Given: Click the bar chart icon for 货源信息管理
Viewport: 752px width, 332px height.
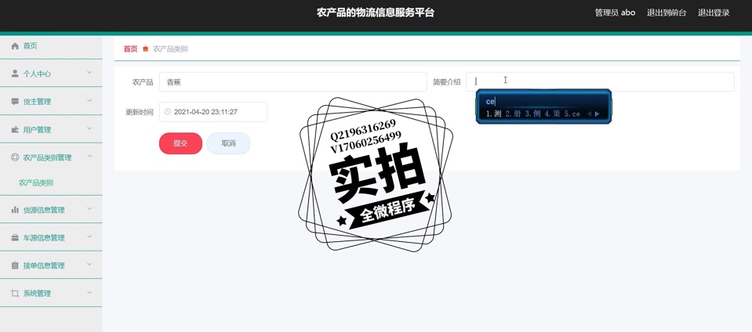Looking at the screenshot, I should pos(15,209).
